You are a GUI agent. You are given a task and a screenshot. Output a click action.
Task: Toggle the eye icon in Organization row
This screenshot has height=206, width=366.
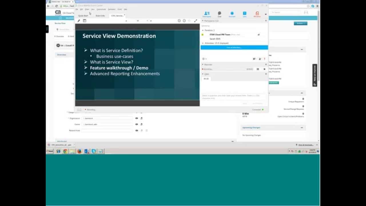click(137, 118)
